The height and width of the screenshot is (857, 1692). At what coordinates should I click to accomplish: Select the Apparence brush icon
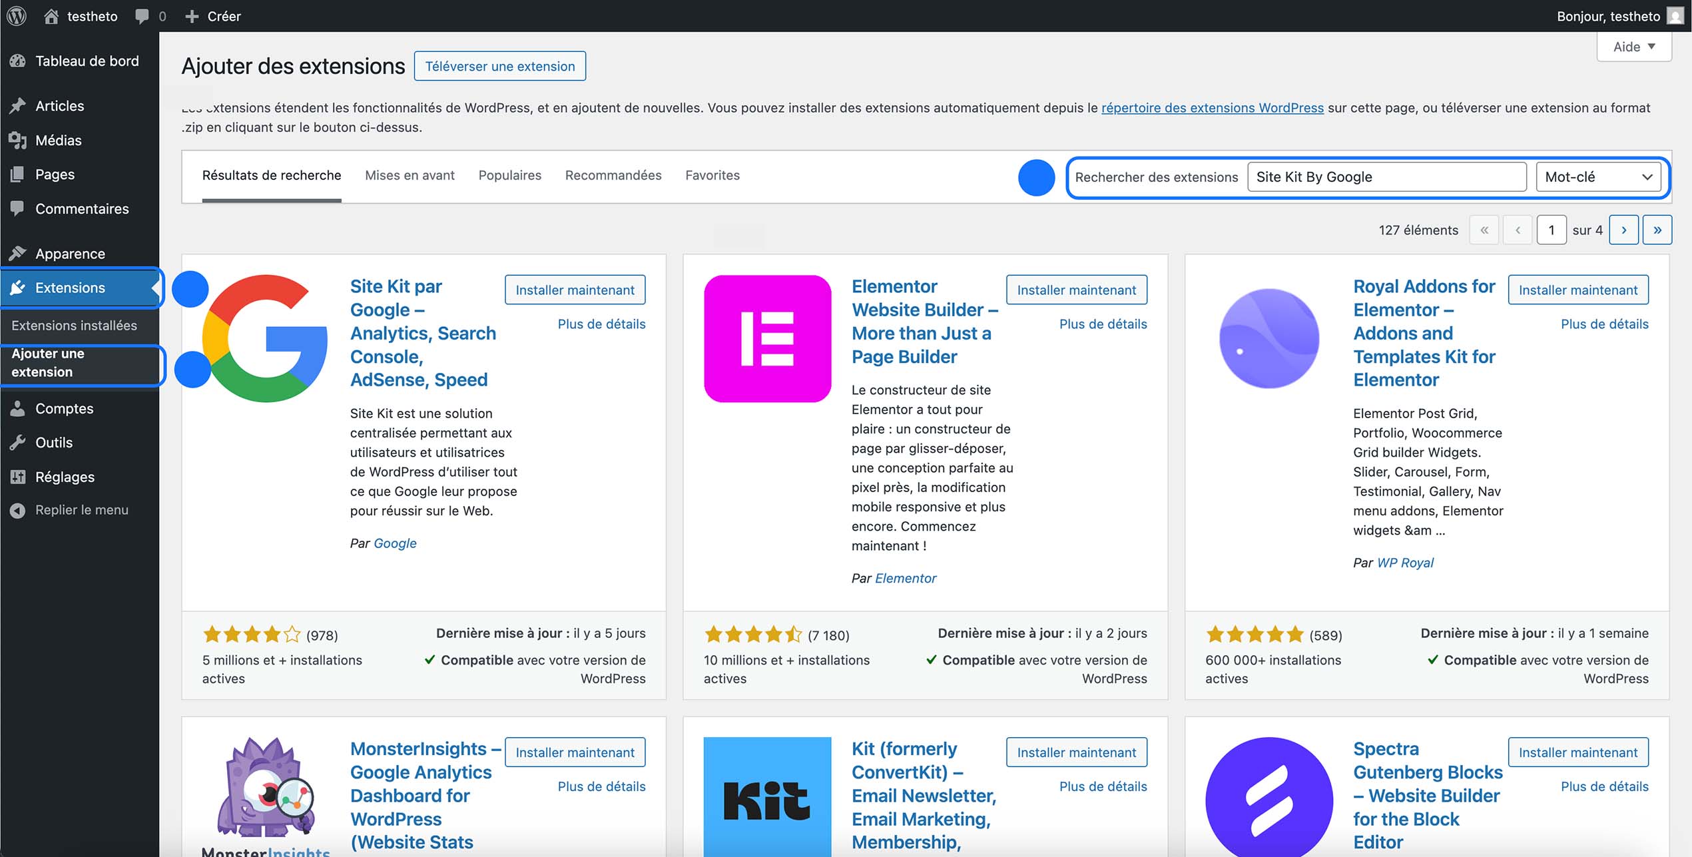pyautogui.click(x=19, y=253)
